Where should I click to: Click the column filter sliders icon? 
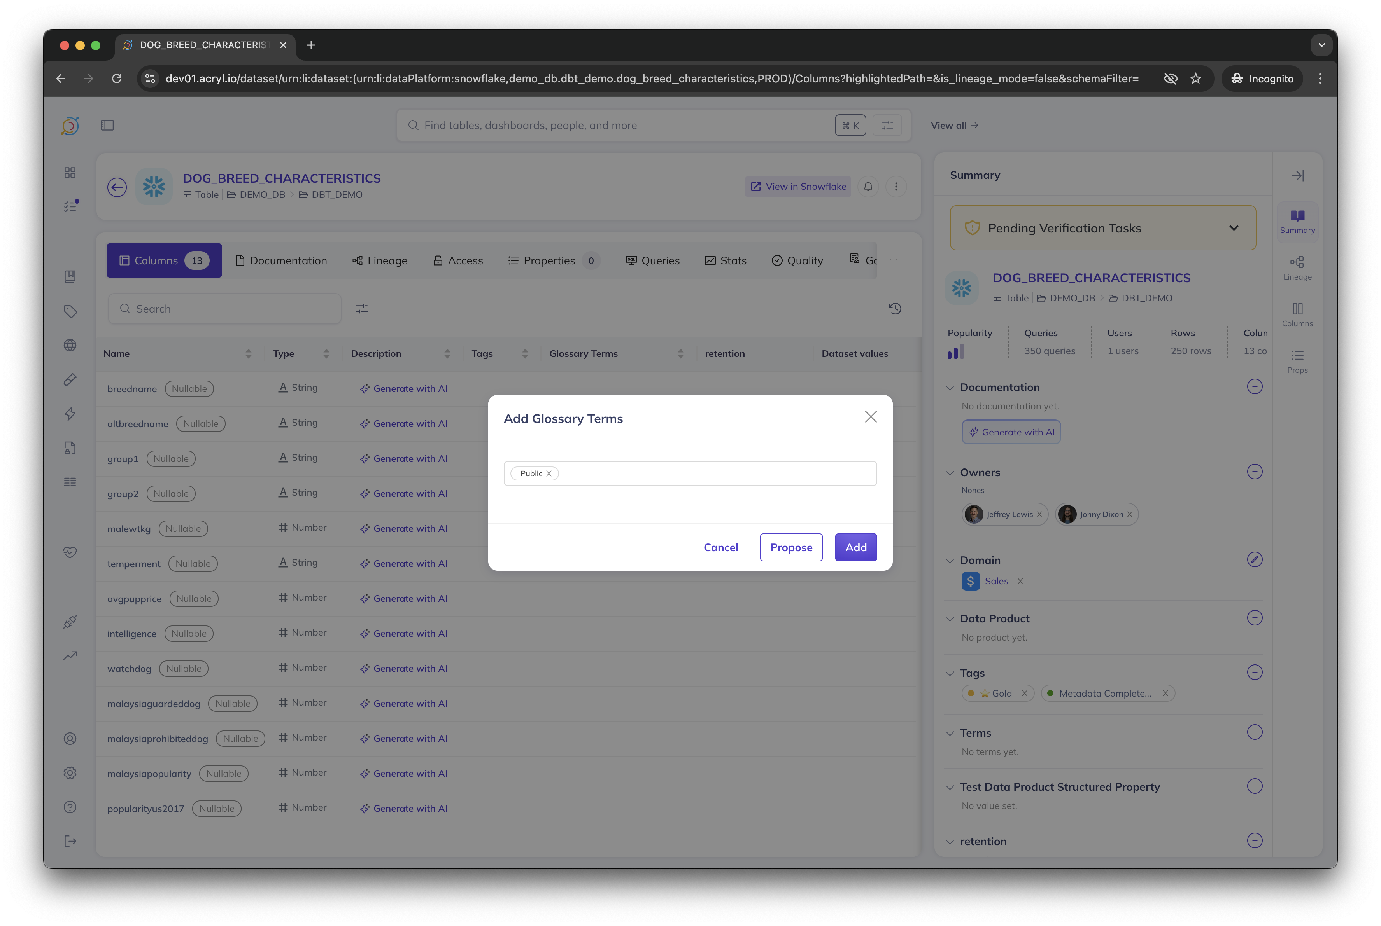point(362,309)
